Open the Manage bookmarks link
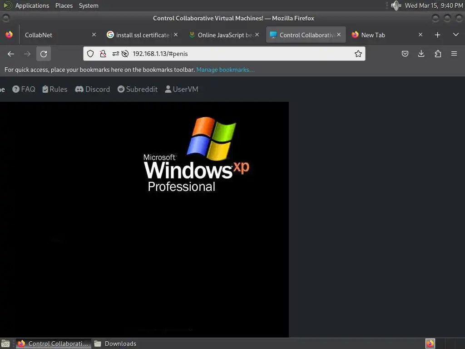This screenshot has width=465, height=349. point(225,70)
